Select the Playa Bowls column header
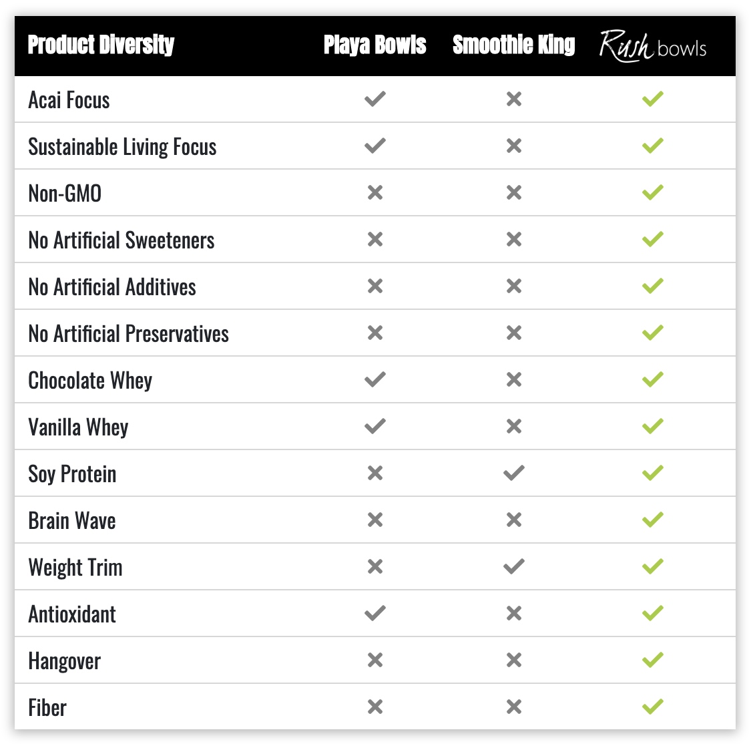Screen dimensions: 749x744 (375, 45)
